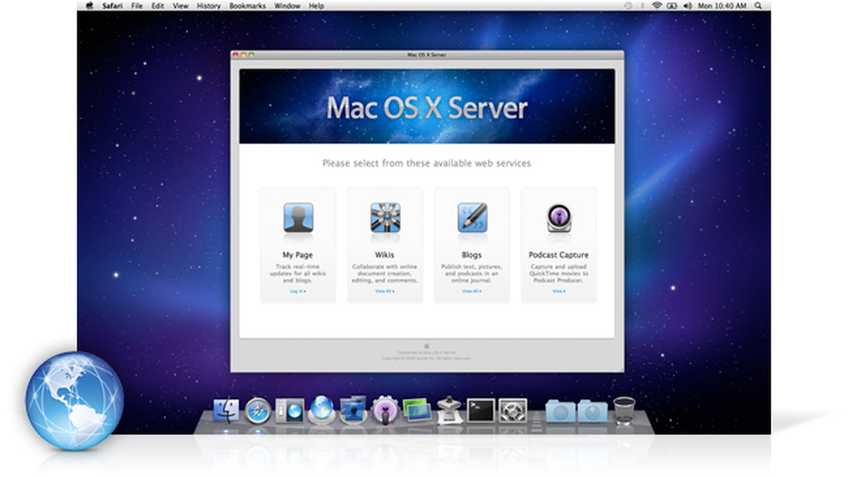Click the Wikis pencils icon
The height and width of the screenshot is (477, 848).
[x=384, y=219]
